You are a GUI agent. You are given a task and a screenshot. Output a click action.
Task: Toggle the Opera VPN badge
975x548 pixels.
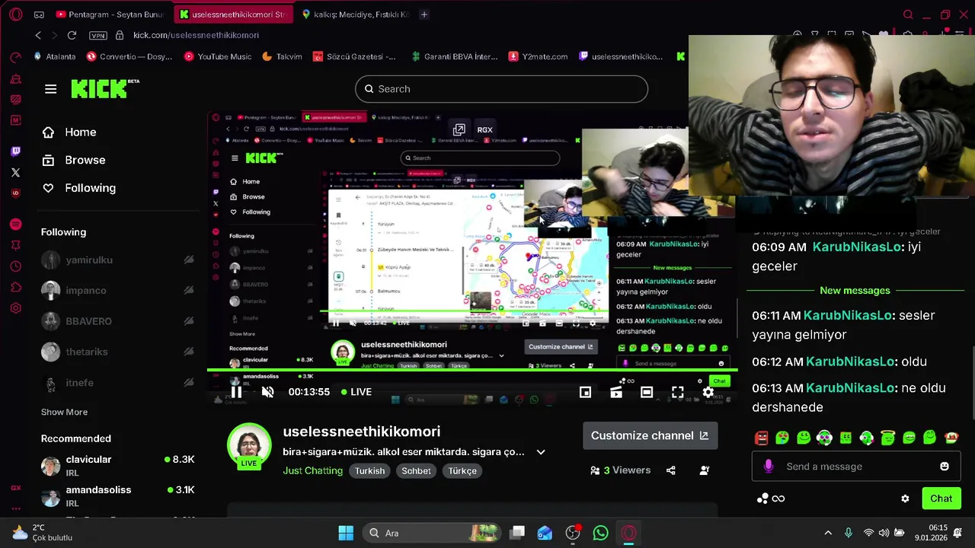tap(97, 35)
